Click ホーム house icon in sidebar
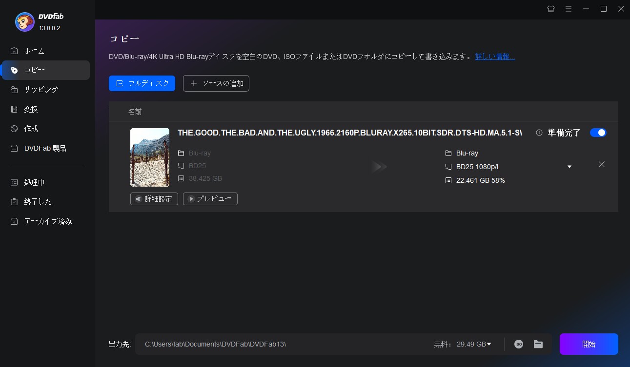Viewport: 630px width, 367px height. [14, 51]
